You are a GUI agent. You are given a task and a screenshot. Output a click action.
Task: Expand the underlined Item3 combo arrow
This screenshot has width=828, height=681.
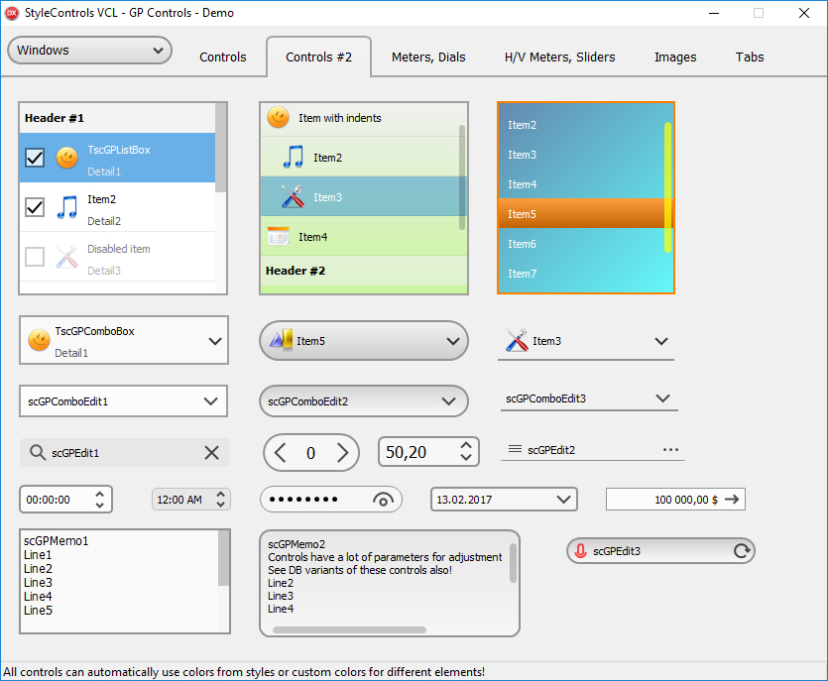[661, 341]
